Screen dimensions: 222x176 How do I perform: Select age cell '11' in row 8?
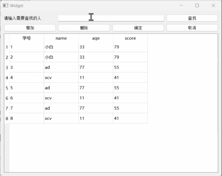[96, 118]
